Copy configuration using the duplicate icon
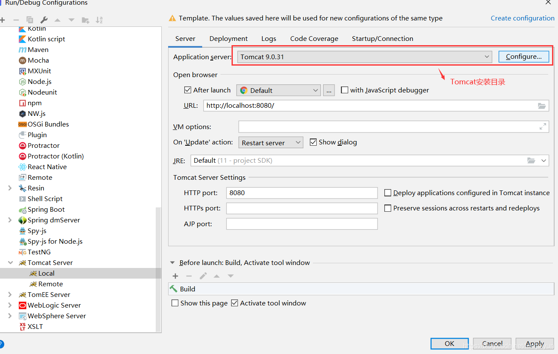558x354 pixels. click(30, 20)
